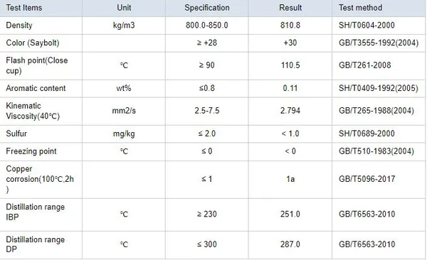Select the Density row label
This screenshot has height=260, width=427.
19,26
